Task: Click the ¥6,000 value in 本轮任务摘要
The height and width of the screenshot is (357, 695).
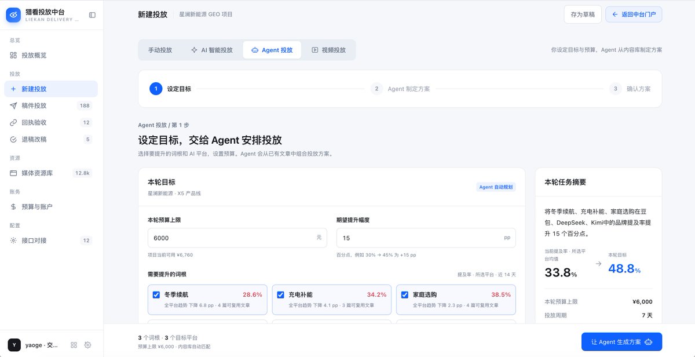Action: click(642, 302)
